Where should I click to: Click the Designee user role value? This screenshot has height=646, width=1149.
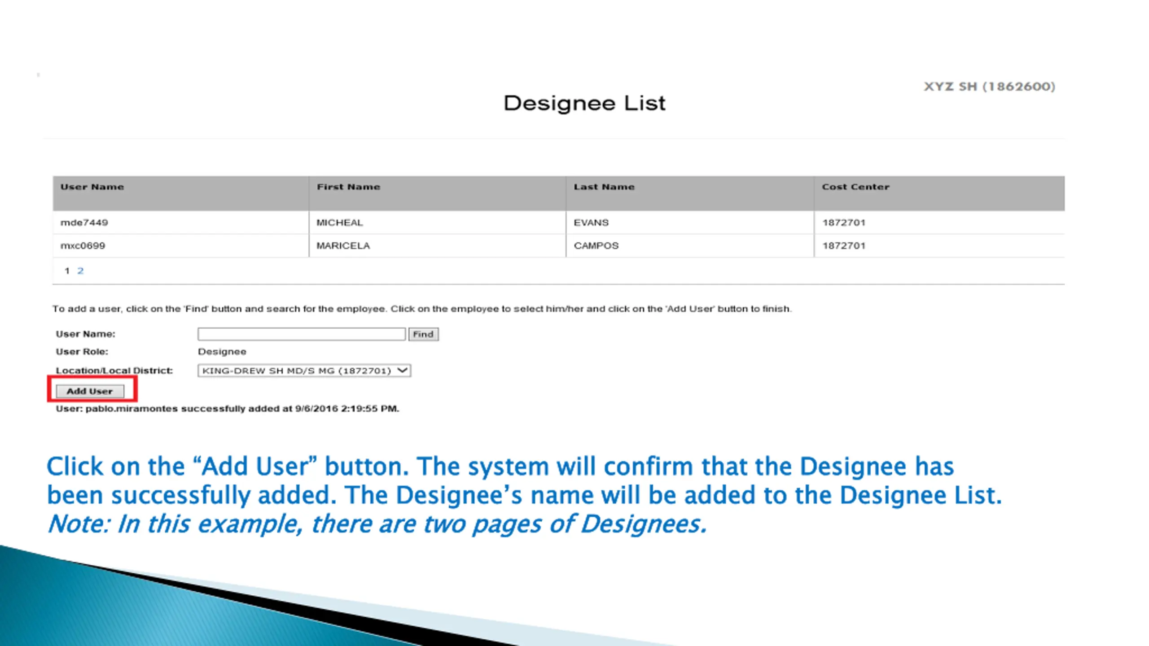222,352
